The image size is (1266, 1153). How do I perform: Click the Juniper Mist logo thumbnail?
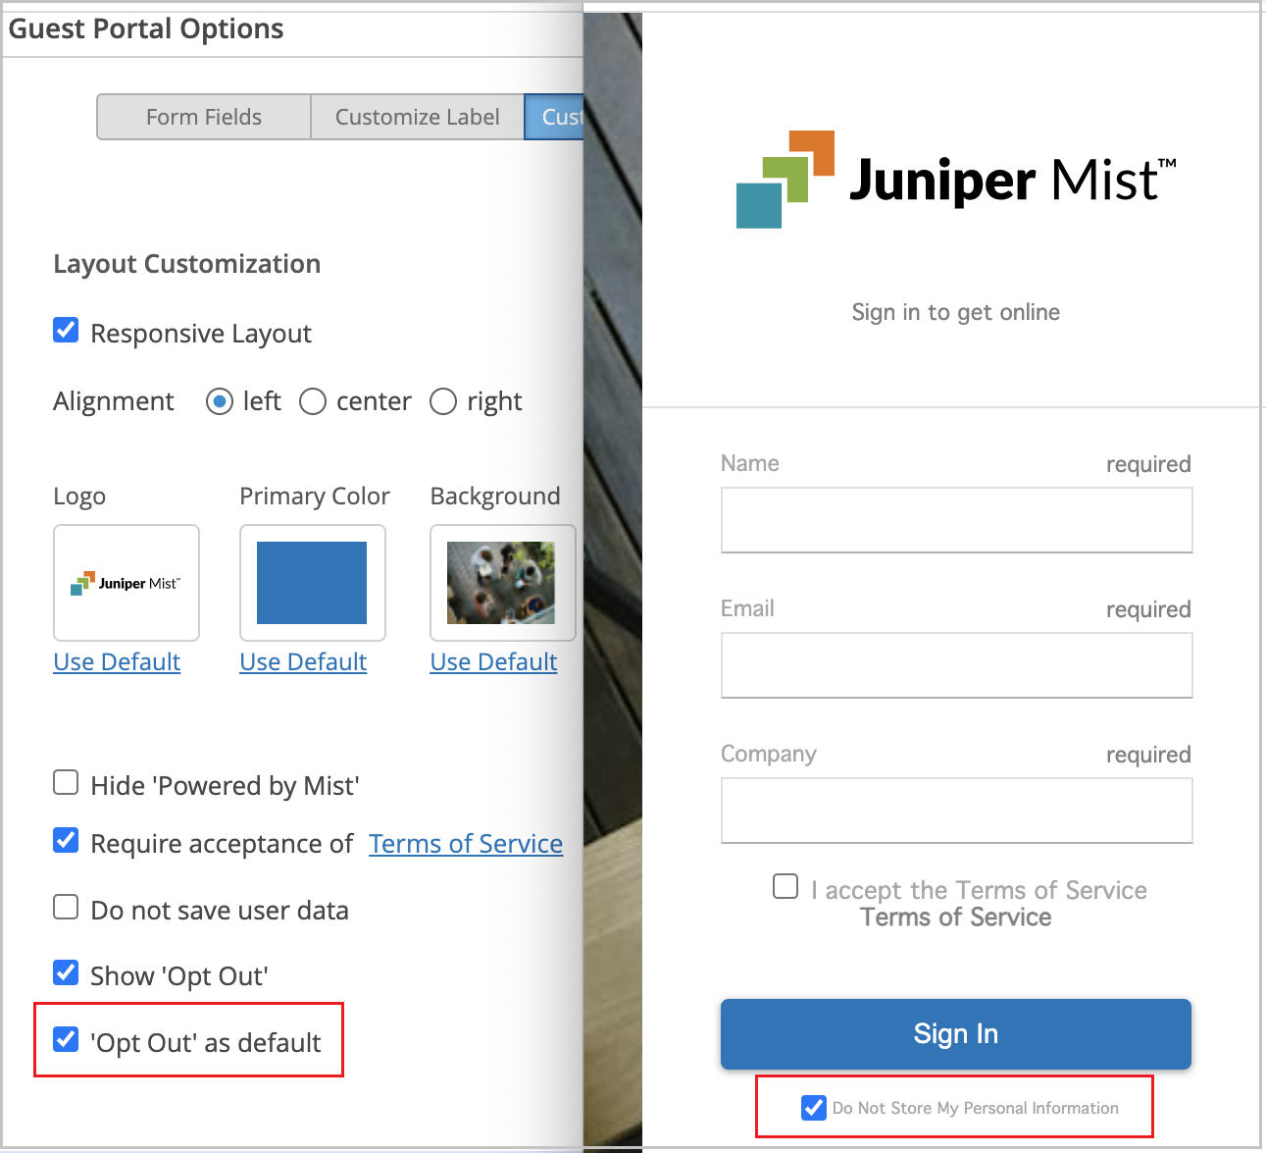pyautogui.click(x=127, y=583)
